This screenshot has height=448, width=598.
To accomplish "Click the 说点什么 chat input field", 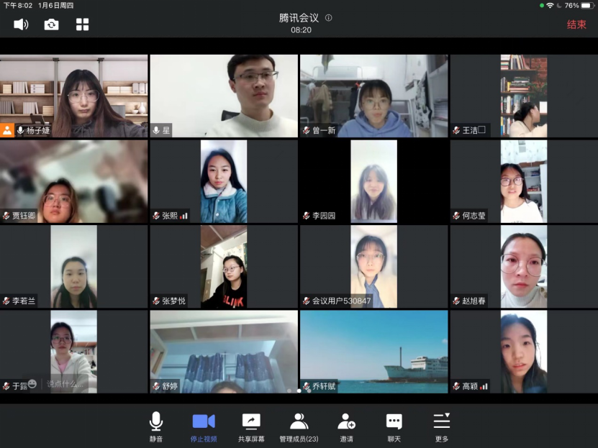I will pyautogui.click(x=65, y=385).
